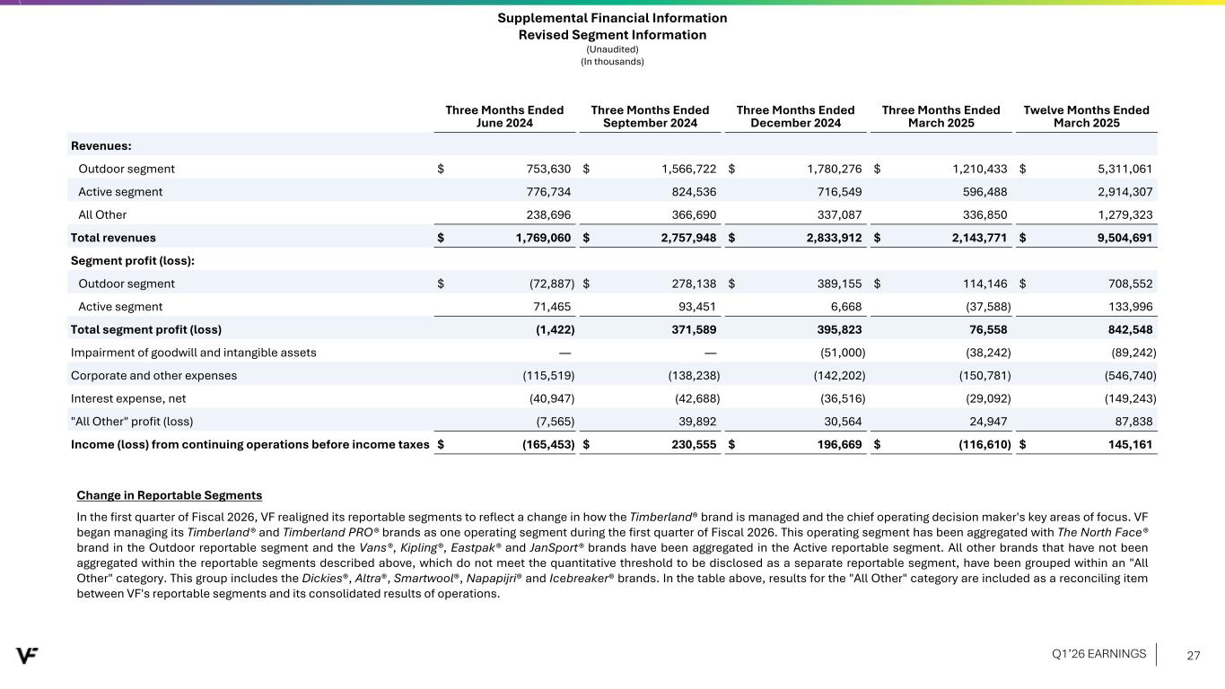Click the Segment profit (loss) section label
The image size is (1225, 689).
133,261
